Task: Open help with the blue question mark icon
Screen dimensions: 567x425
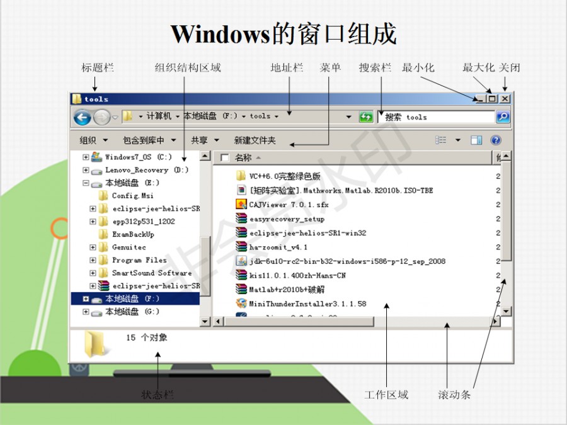Action: (496, 140)
